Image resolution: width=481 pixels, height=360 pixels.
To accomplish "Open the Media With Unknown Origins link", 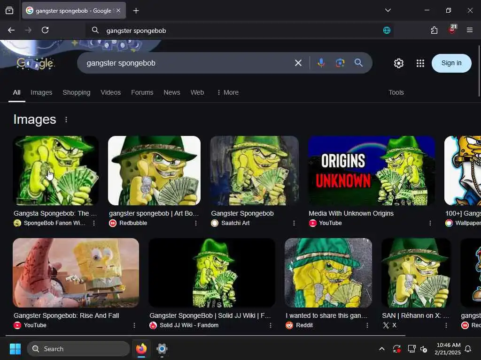I will [351, 213].
